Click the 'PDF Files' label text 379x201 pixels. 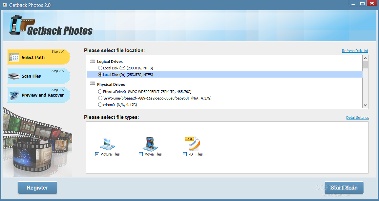pos(196,154)
